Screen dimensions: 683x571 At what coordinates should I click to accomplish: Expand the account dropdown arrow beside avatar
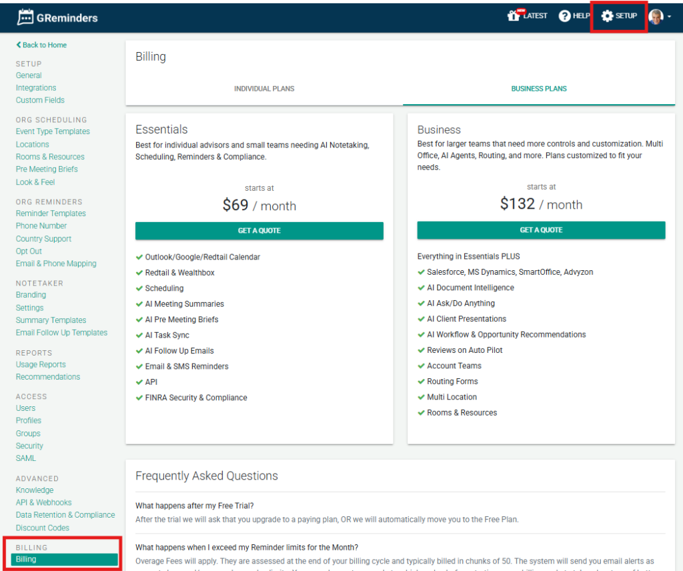tap(669, 17)
